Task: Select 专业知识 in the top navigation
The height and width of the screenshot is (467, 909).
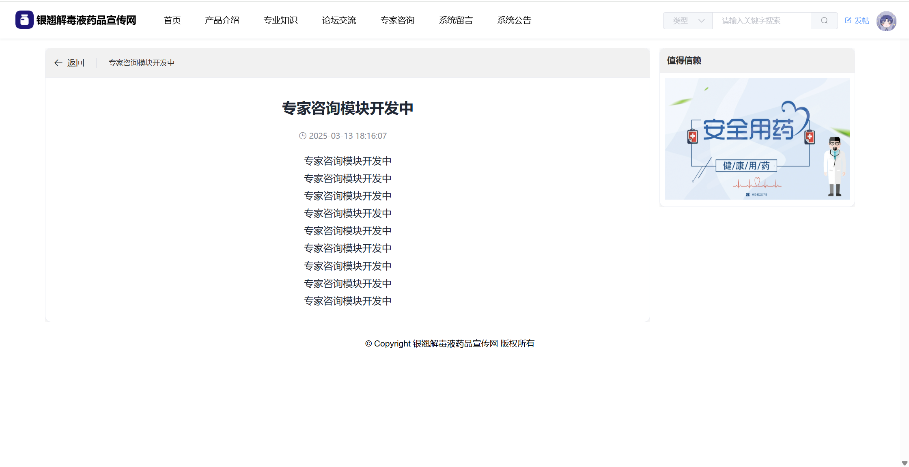Action: pos(280,20)
